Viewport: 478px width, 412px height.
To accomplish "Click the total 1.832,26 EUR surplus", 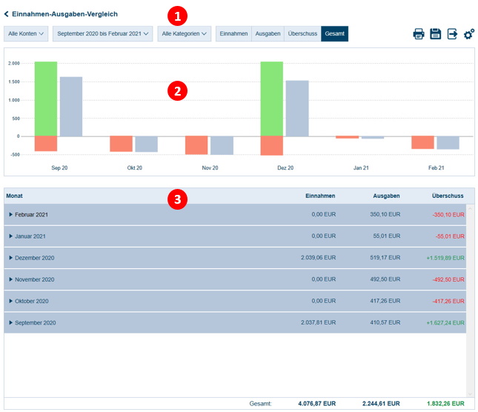I will coord(445,404).
